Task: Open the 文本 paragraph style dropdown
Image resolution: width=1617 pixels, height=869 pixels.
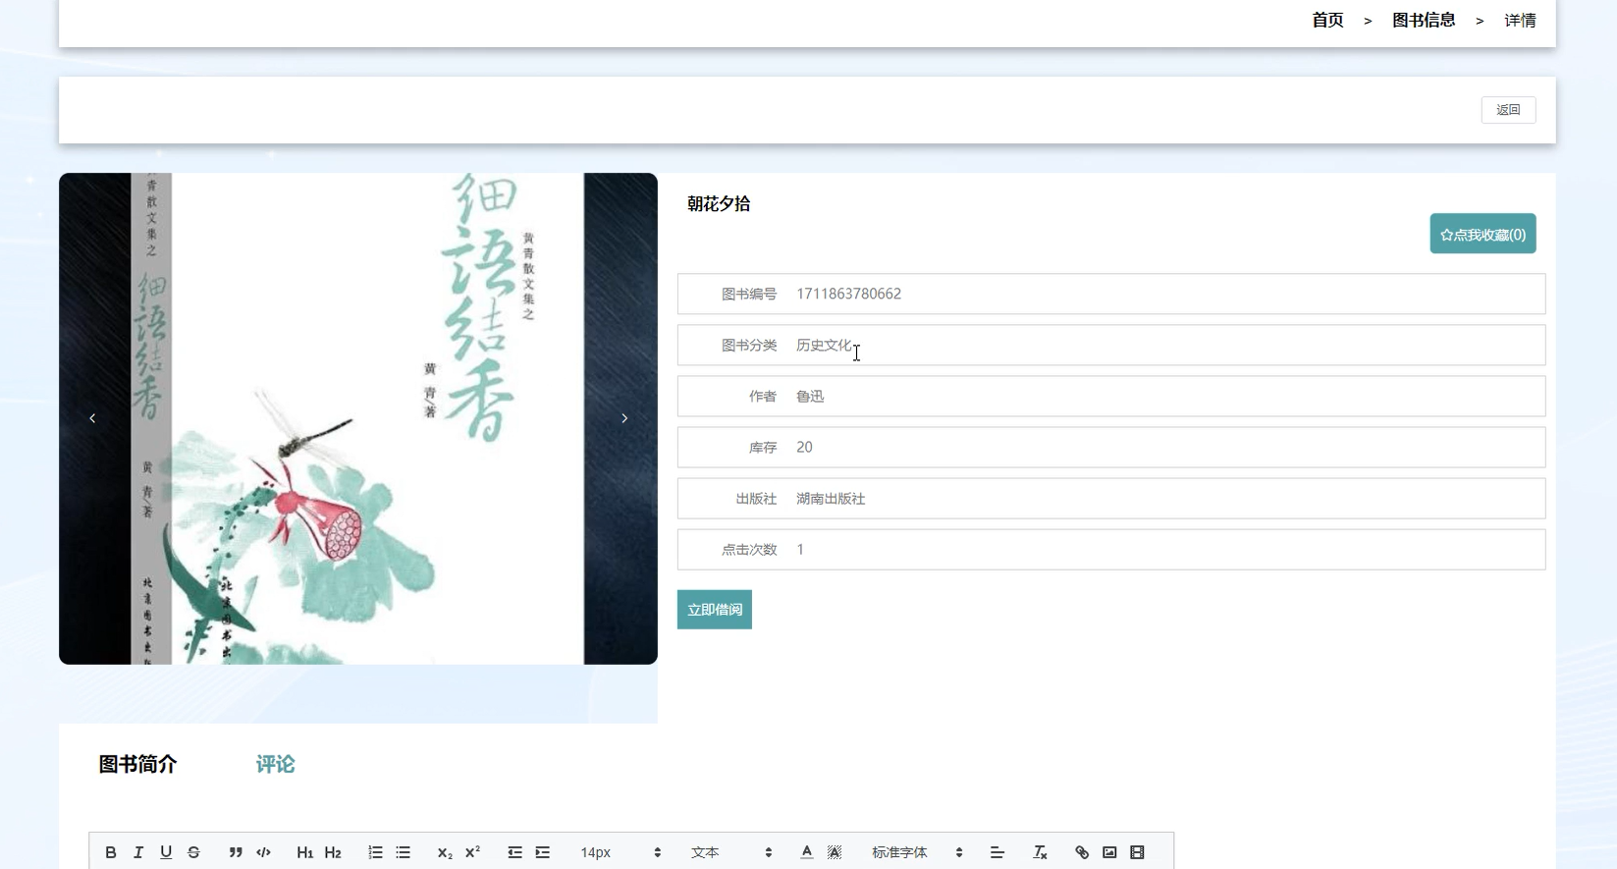Action: [731, 852]
